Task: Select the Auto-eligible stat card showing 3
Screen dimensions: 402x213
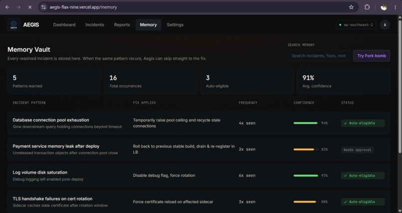Action: point(247,81)
